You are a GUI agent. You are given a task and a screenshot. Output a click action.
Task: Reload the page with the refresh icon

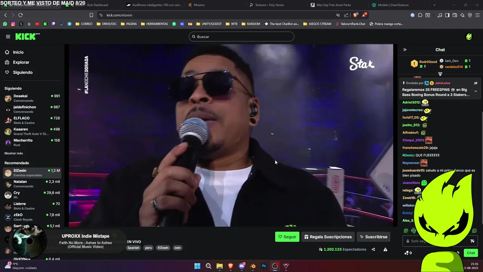[20, 15]
